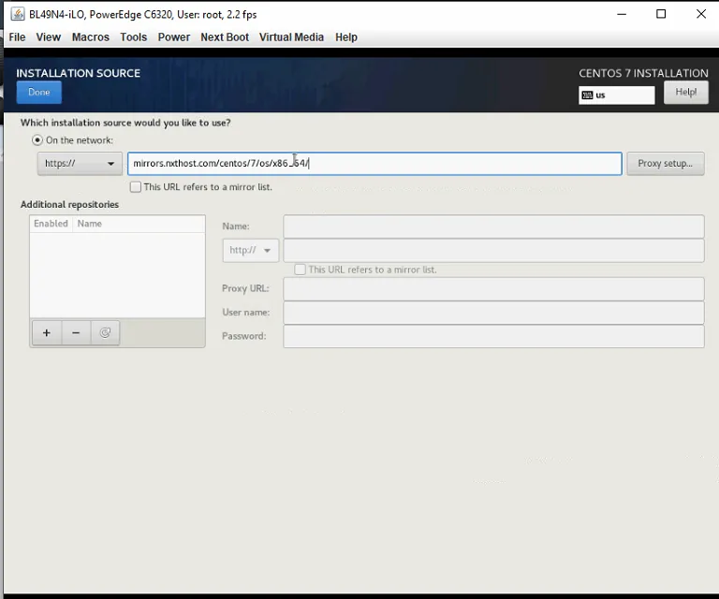Select the On the network radio button
This screenshot has height=599, width=719.
37,140
